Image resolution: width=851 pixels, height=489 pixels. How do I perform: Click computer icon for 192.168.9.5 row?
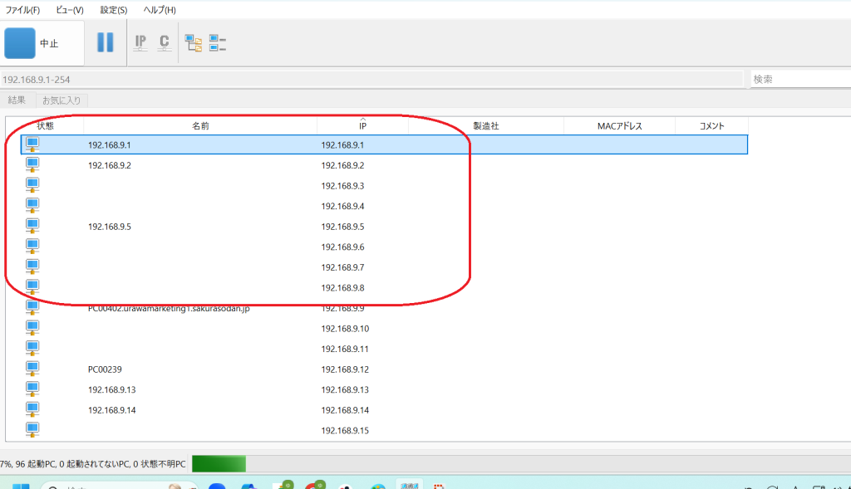point(32,227)
